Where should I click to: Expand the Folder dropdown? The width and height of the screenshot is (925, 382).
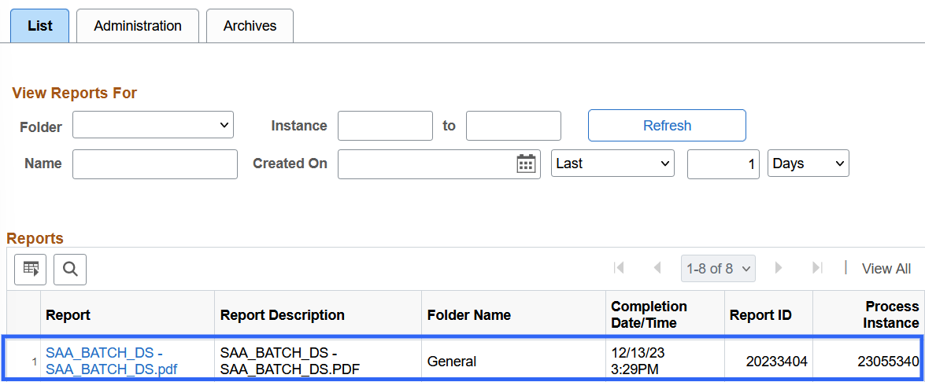153,125
